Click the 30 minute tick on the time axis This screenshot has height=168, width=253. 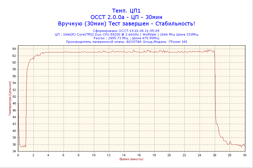click(x=245, y=155)
